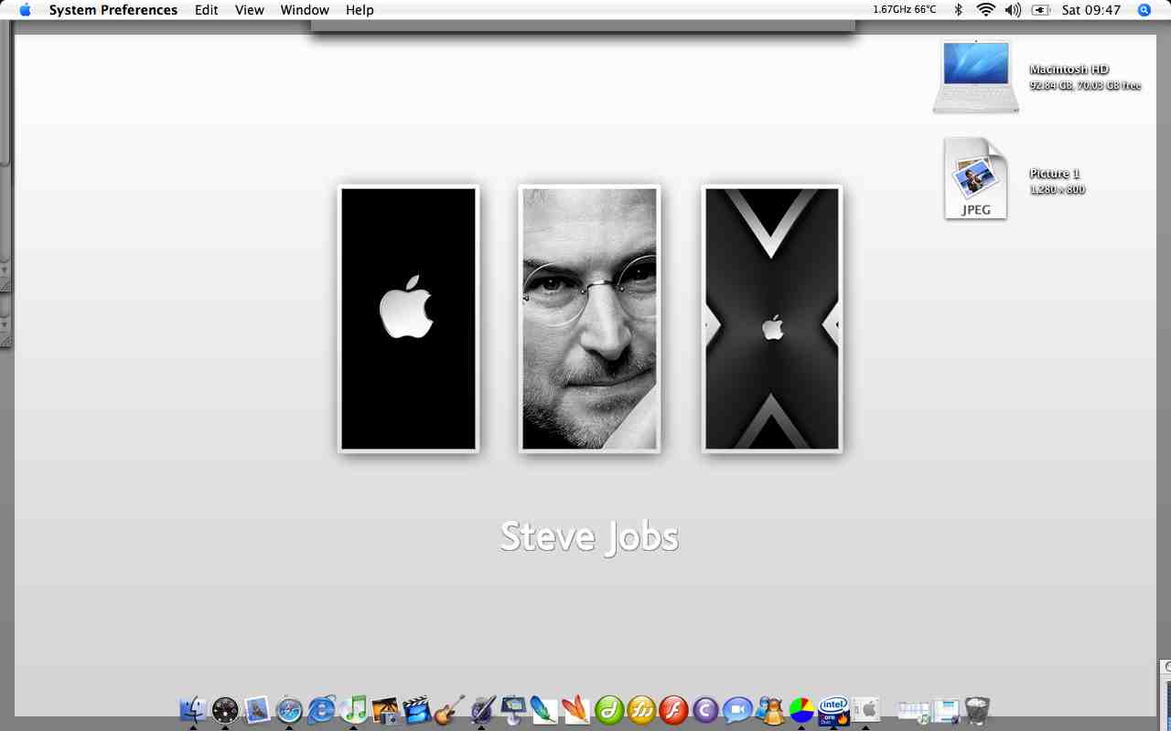Open iTunes from the Dock

click(353, 709)
